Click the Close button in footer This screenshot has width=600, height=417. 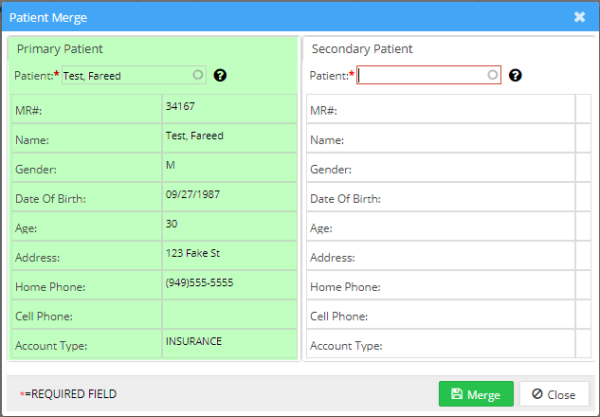click(x=555, y=394)
